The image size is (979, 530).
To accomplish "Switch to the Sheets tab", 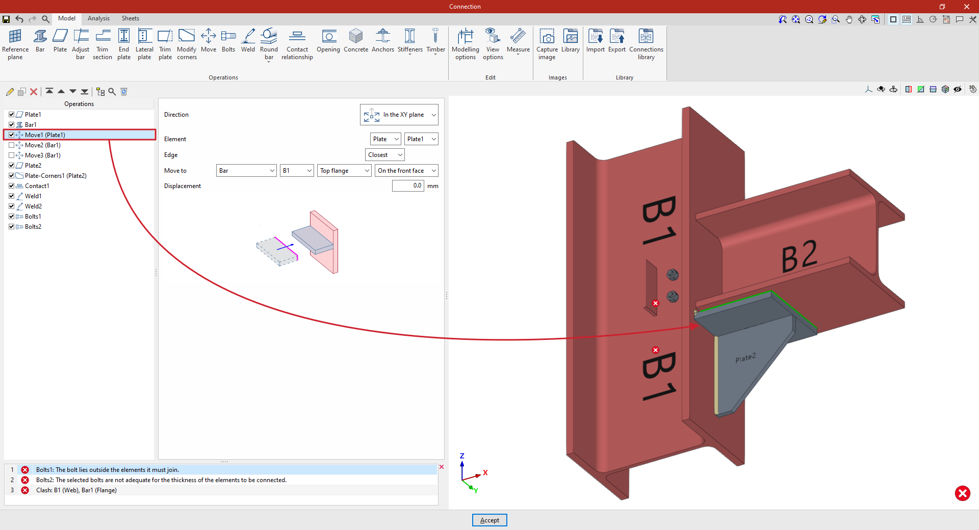I will pyautogui.click(x=130, y=18).
